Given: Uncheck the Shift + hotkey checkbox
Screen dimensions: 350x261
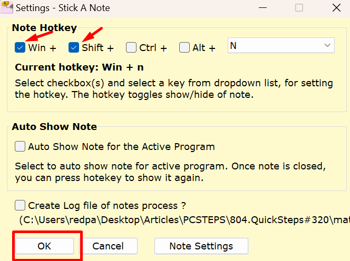Looking at the screenshot, I should 74,48.
